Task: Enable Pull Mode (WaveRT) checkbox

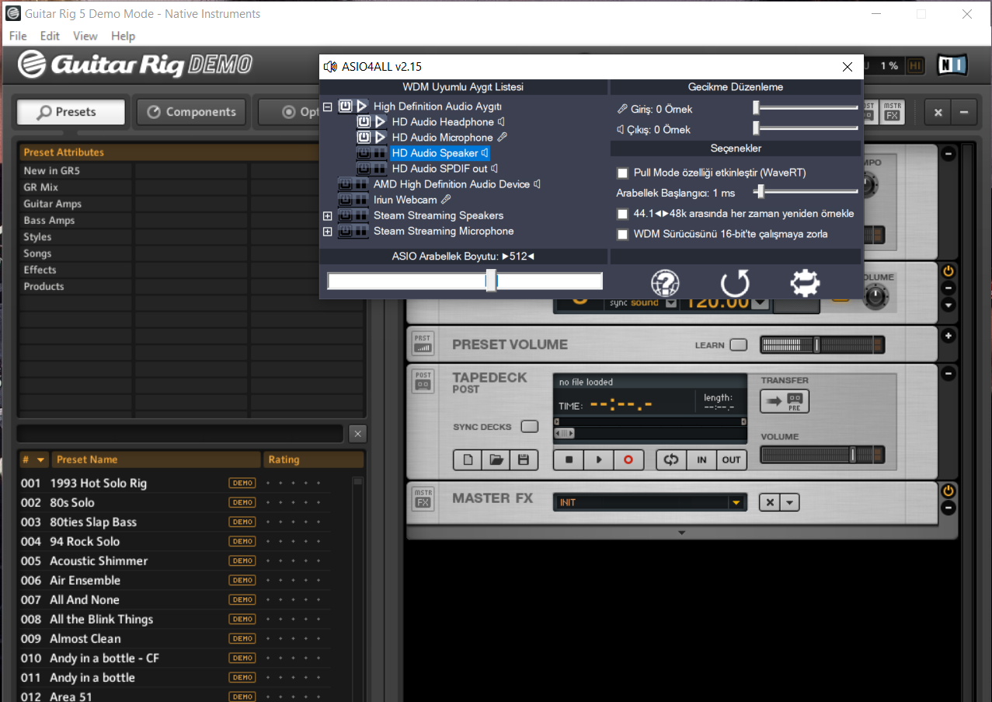Action: point(622,173)
